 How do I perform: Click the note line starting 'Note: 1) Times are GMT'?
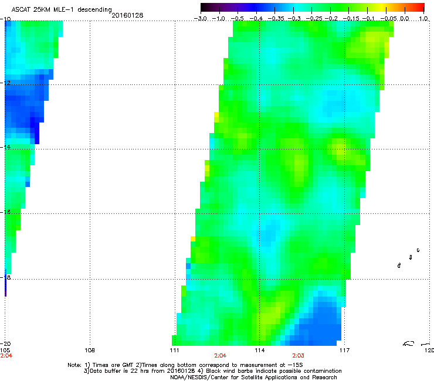pyautogui.click(x=185, y=365)
